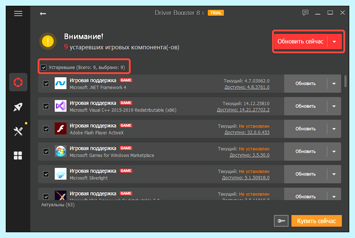355x238 pixels.
Task: Open link Доступно: 14.21.27702.2
Action: [x=243, y=110]
